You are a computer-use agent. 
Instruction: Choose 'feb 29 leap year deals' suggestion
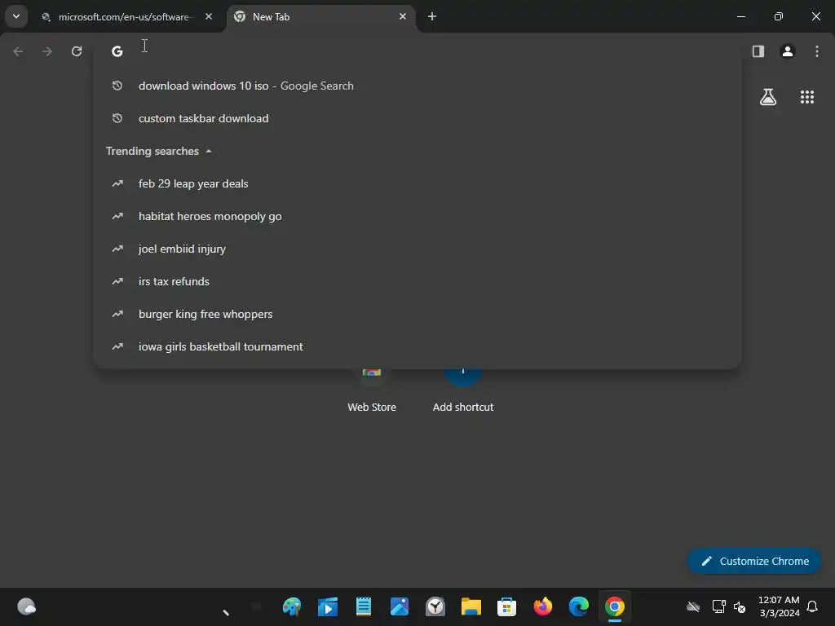point(417,183)
